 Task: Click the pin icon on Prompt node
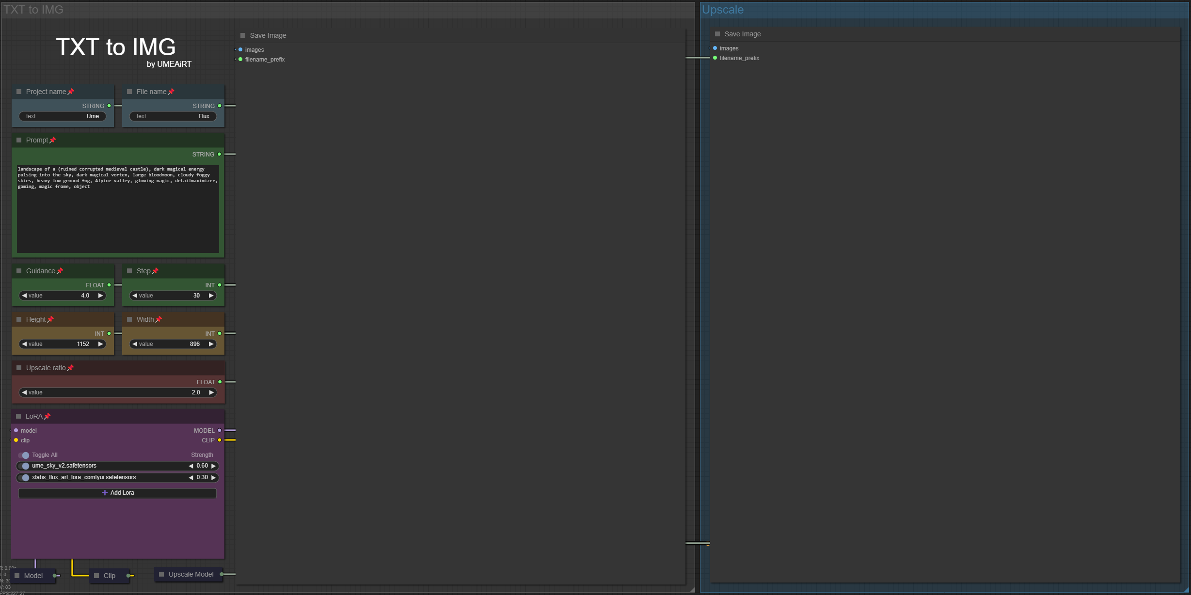click(x=53, y=140)
